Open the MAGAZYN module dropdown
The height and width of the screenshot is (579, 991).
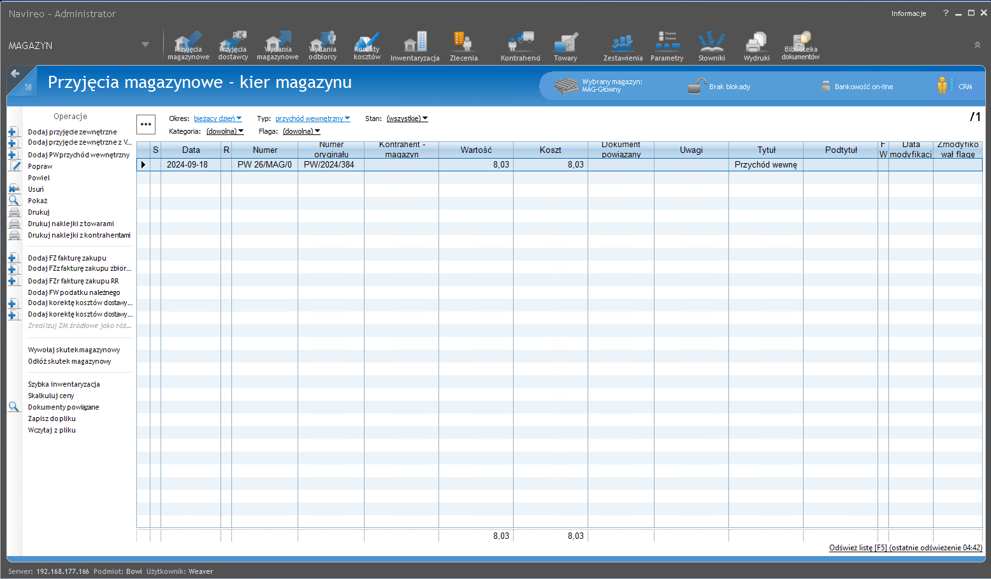pos(145,45)
